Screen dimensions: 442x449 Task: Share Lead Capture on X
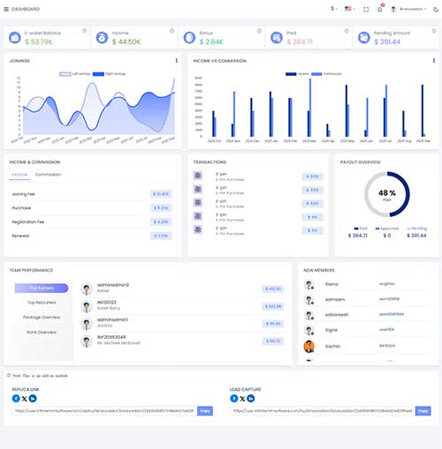pos(242,399)
